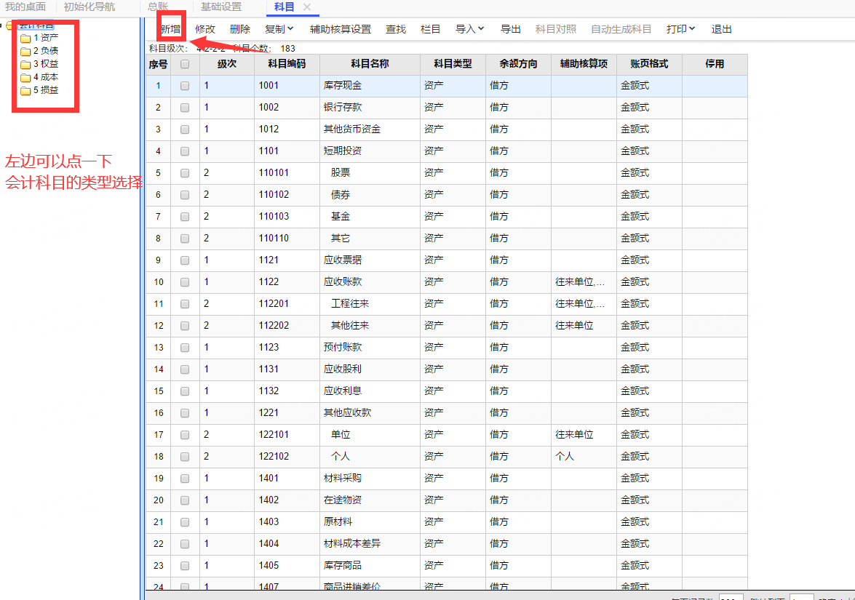Screen dimensions: 855x600
Task: Switch to the 基础设置 tab
Action: (x=221, y=7)
